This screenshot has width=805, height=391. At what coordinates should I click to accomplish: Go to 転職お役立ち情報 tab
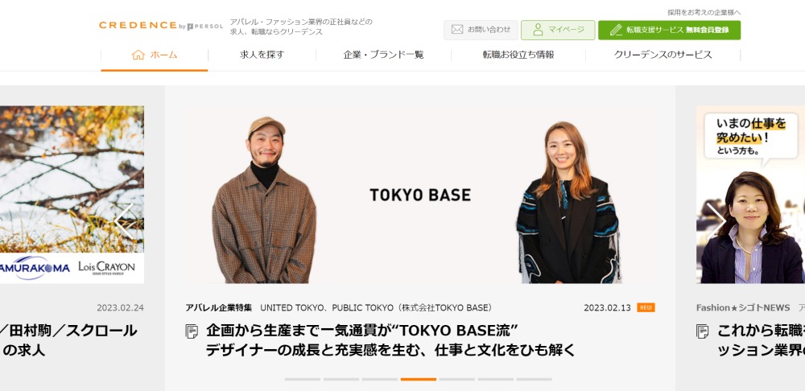(x=518, y=55)
